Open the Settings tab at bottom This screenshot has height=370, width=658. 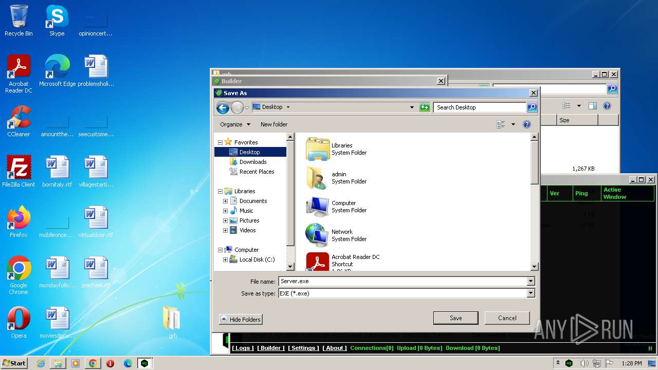click(303, 348)
